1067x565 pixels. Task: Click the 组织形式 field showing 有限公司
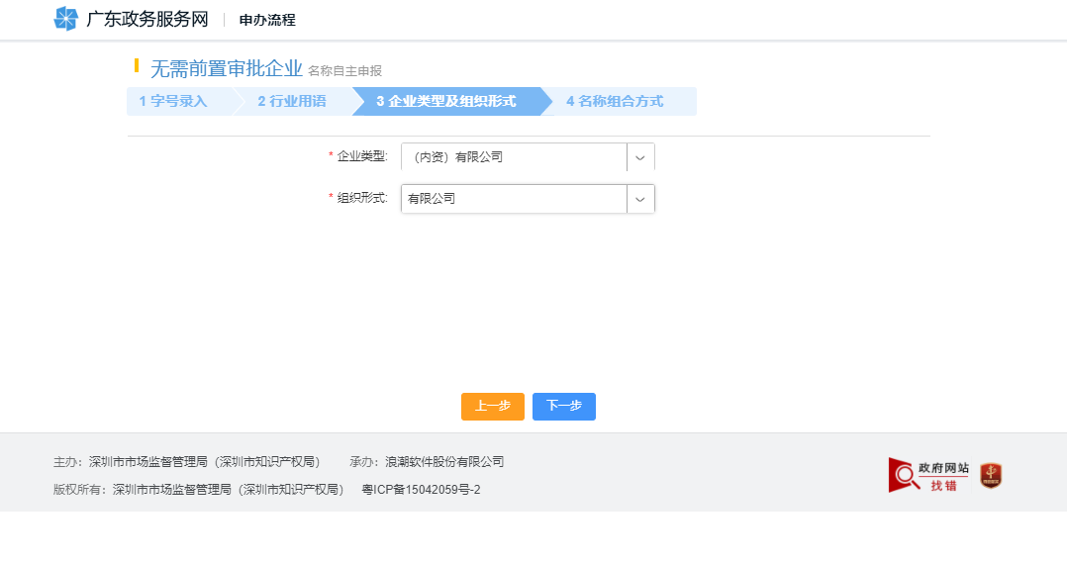click(x=513, y=199)
